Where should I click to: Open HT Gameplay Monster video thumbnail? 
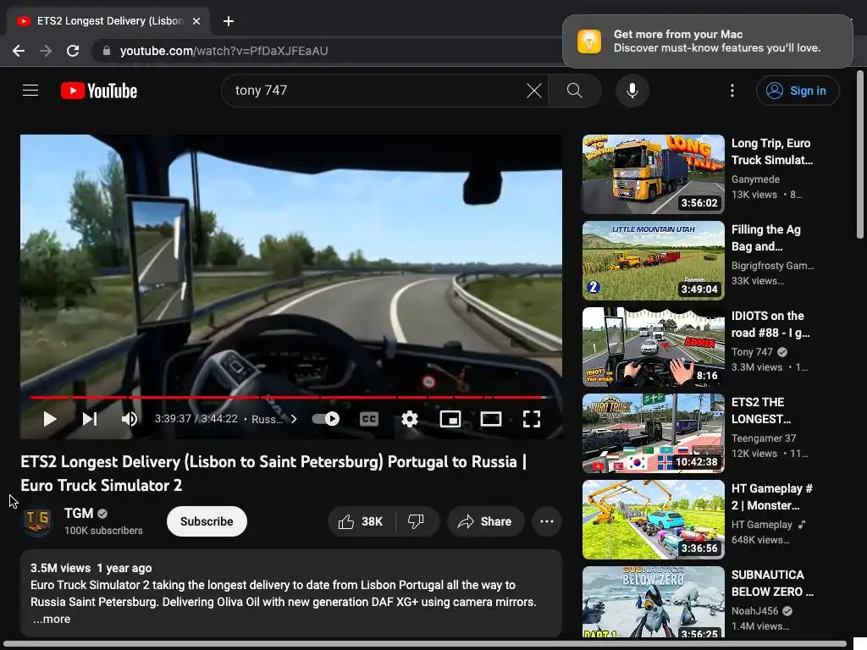653,519
